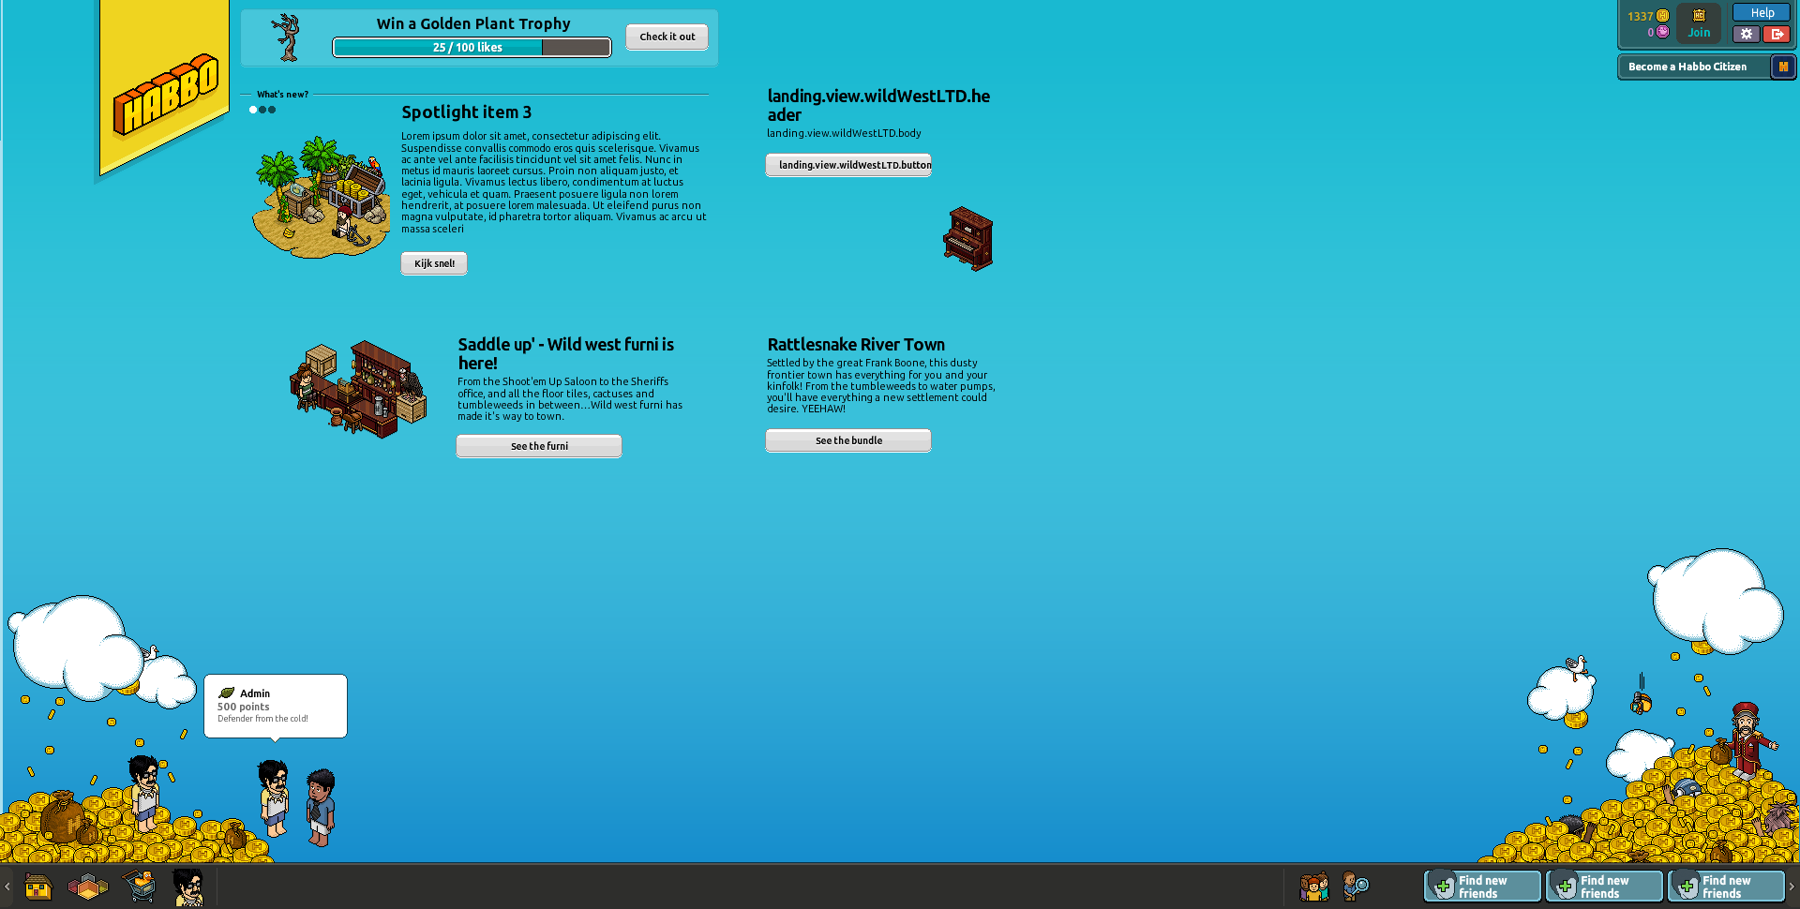Click the gold credits coin icon

pos(1662,16)
